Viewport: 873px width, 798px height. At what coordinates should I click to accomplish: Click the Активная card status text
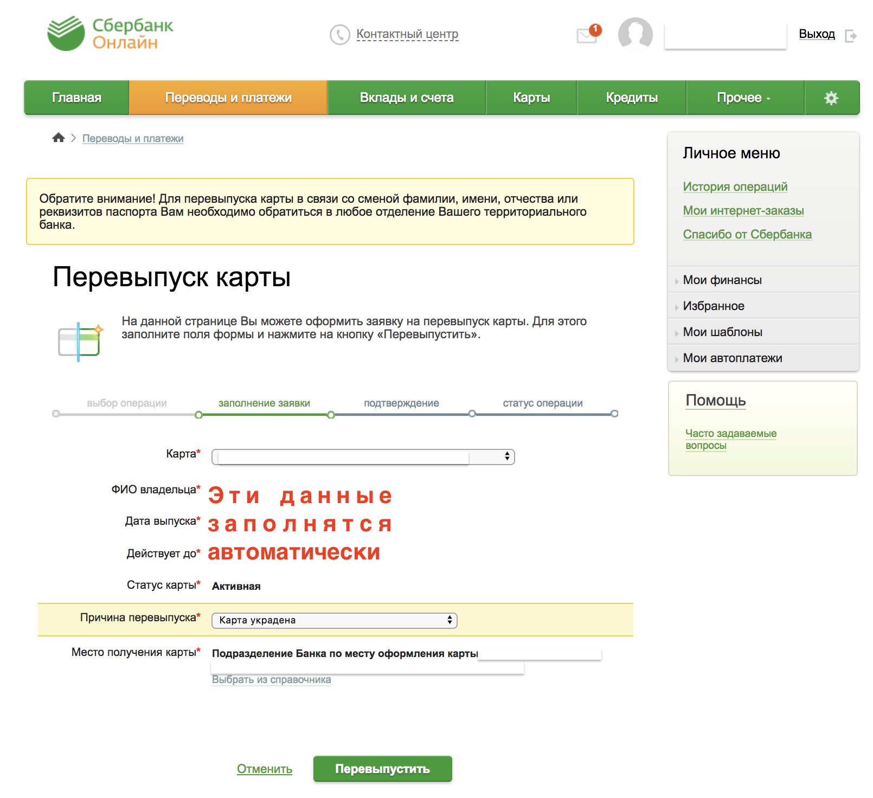pyautogui.click(x=236, y=586)
